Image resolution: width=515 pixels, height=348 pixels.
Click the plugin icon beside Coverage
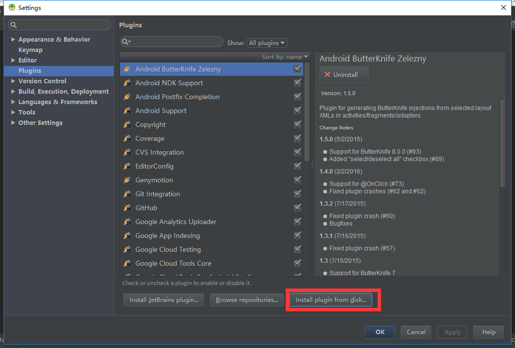click(x=127, y=138)
